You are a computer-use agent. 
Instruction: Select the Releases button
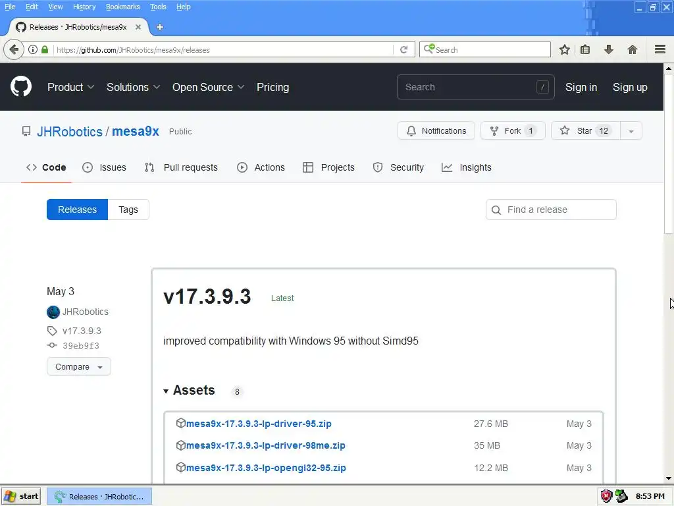click(x=78, y=210)
